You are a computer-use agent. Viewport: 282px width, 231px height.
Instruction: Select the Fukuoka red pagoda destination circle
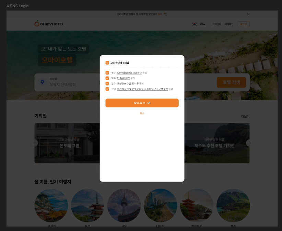[197, 205]
